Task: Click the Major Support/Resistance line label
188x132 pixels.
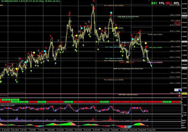Action: click(x=128, y=95)
